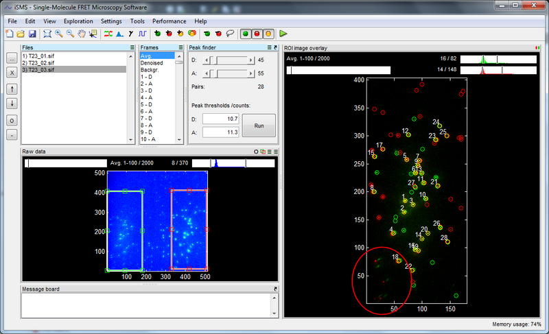Open the Exploration menu
549x334 pixels.
point(78,21)
